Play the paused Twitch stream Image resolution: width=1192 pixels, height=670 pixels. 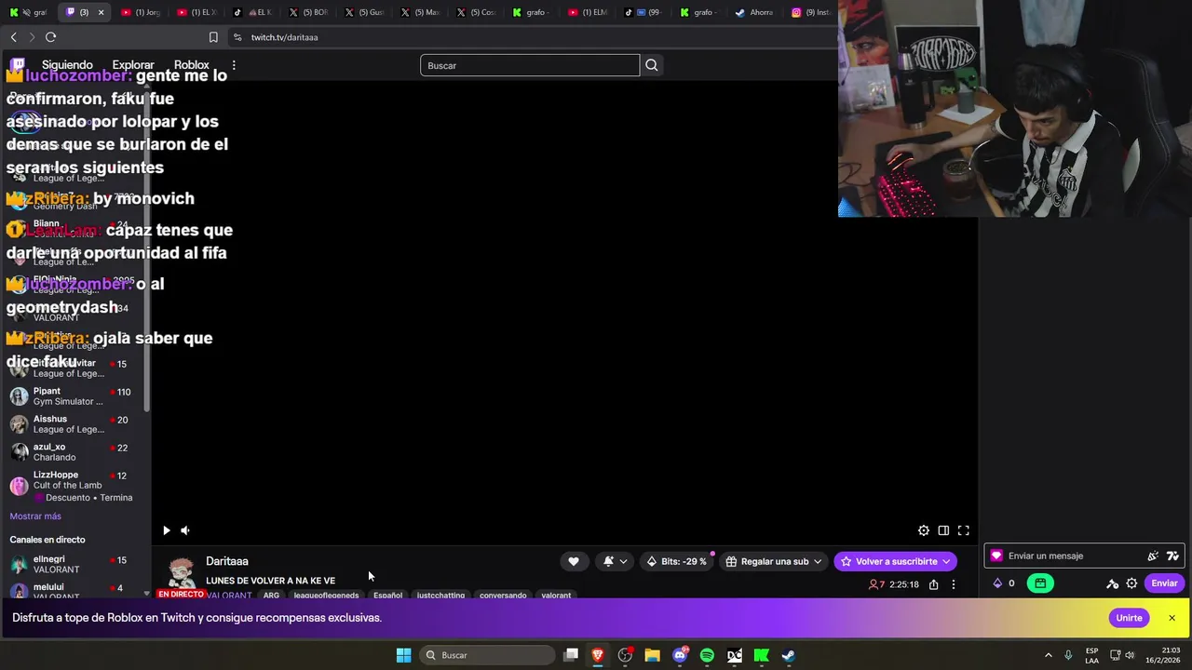tap(166, 530)
